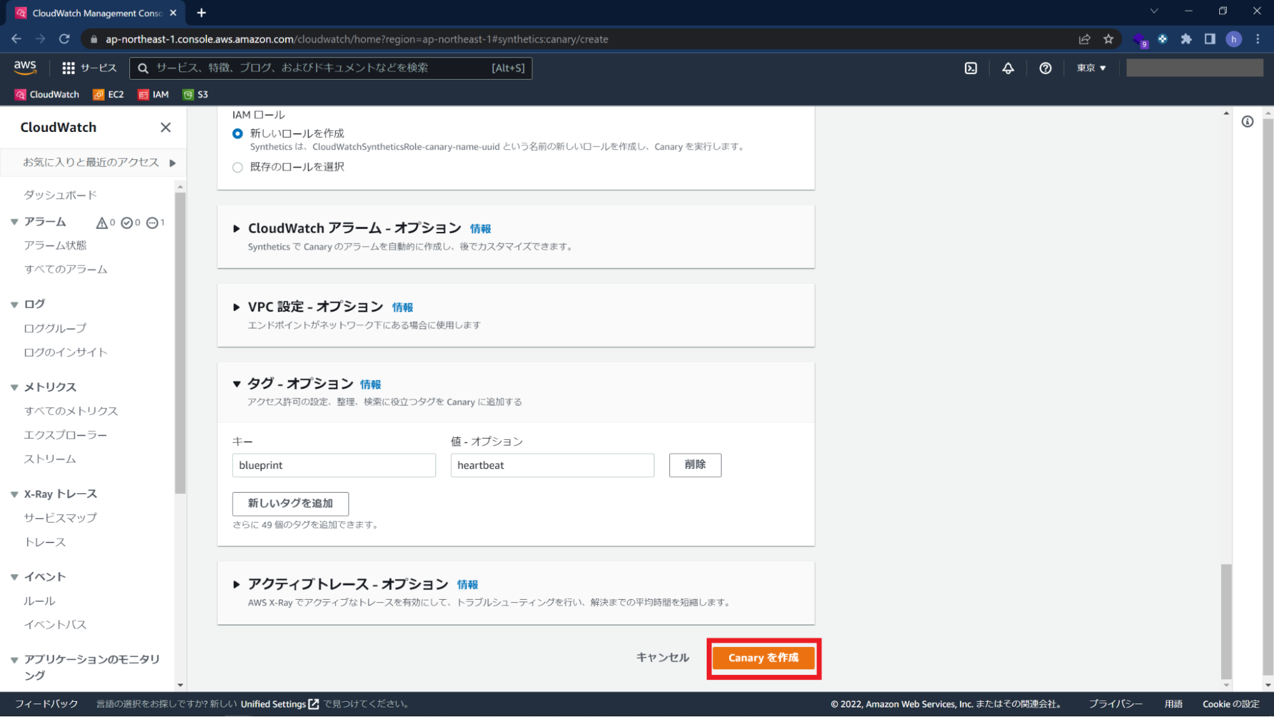Collapse the メトリクス sidebar group
Image resolution: width=1274 pixels, height=717 pixels.
[x=14, y=387]
